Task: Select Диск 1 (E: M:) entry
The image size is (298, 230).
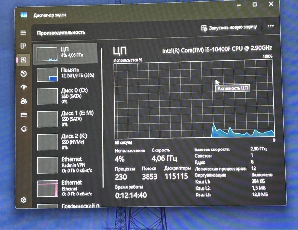Action: pyautogui.click(x=66, y=119)
